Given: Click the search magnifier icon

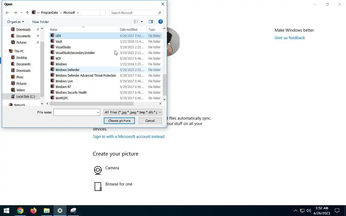Looking at the screenshot, I should 160,13.
